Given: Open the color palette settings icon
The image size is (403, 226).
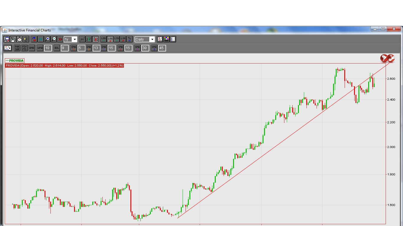Looking at the screenshot, I should [x=166, y=39].
